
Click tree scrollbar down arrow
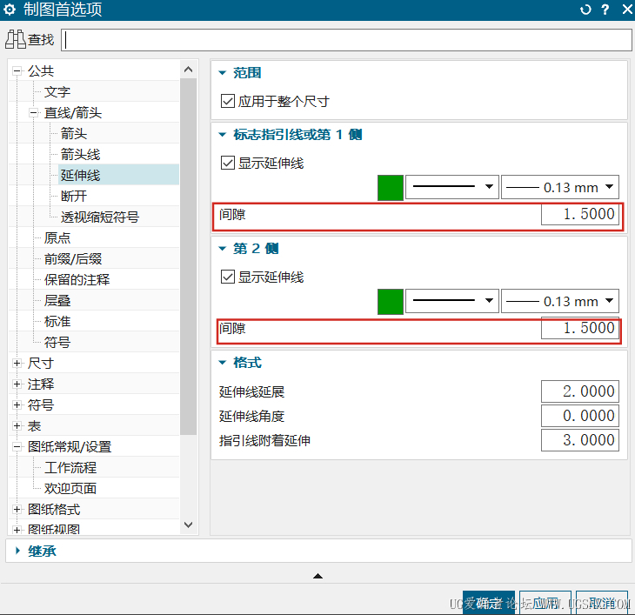click(x=188, y=525)
